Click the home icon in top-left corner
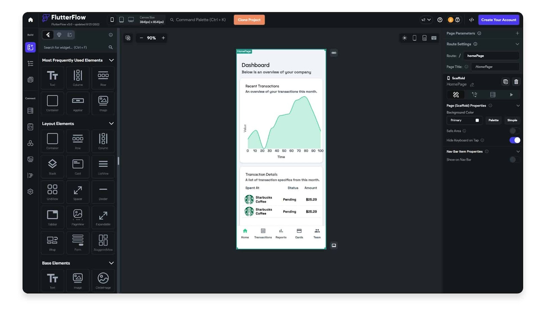This screenshot has height=312, width=540. click(30, 20)
